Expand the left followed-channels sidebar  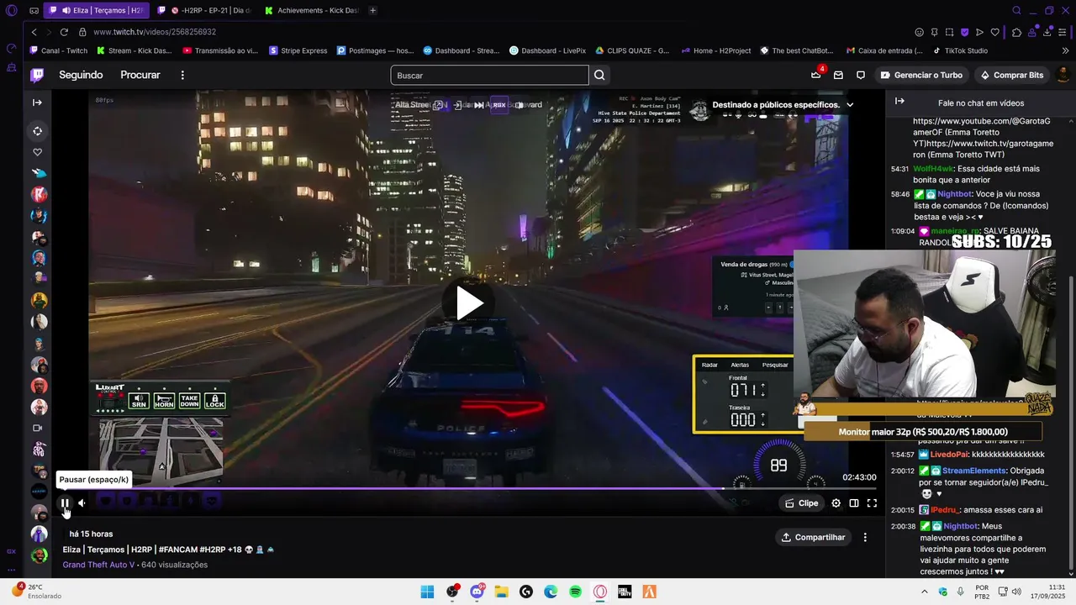tap(37, 103)
